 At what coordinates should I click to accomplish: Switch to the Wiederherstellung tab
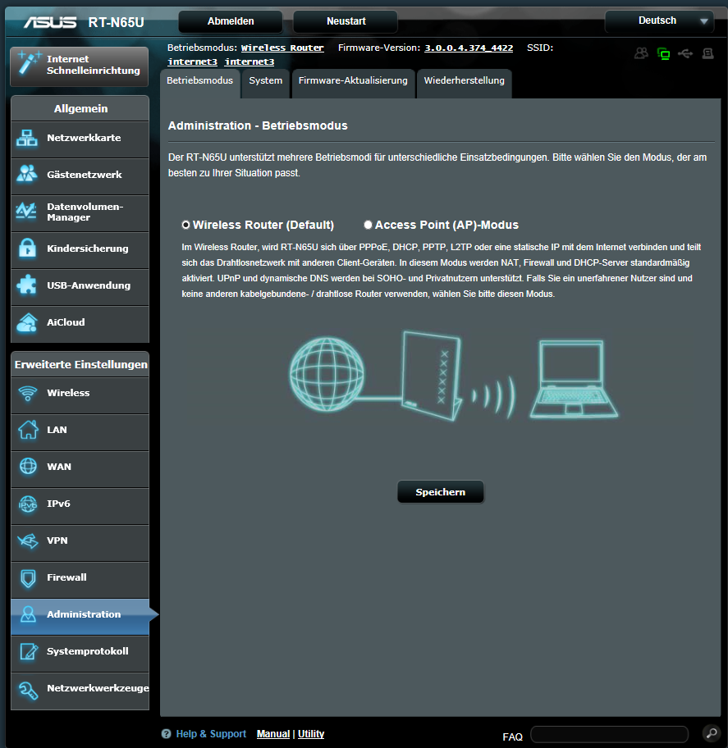(465, 81)
